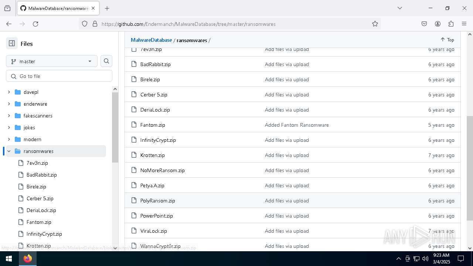Open ViraLock.zip in the file list
The width and height of the screenshot is (473, 266).
[153, 231]
